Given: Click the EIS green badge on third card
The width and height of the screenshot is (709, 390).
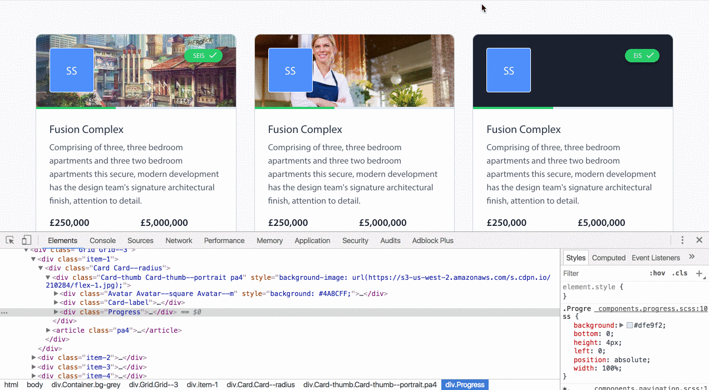Looking at the screenshot, I should [642, 56].
